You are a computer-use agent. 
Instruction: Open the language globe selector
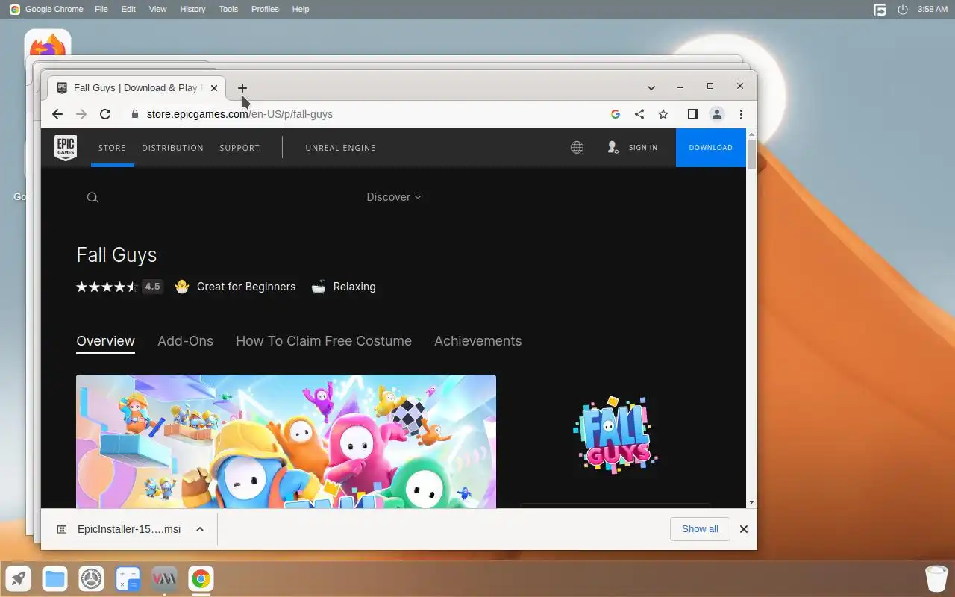[577, 148]
